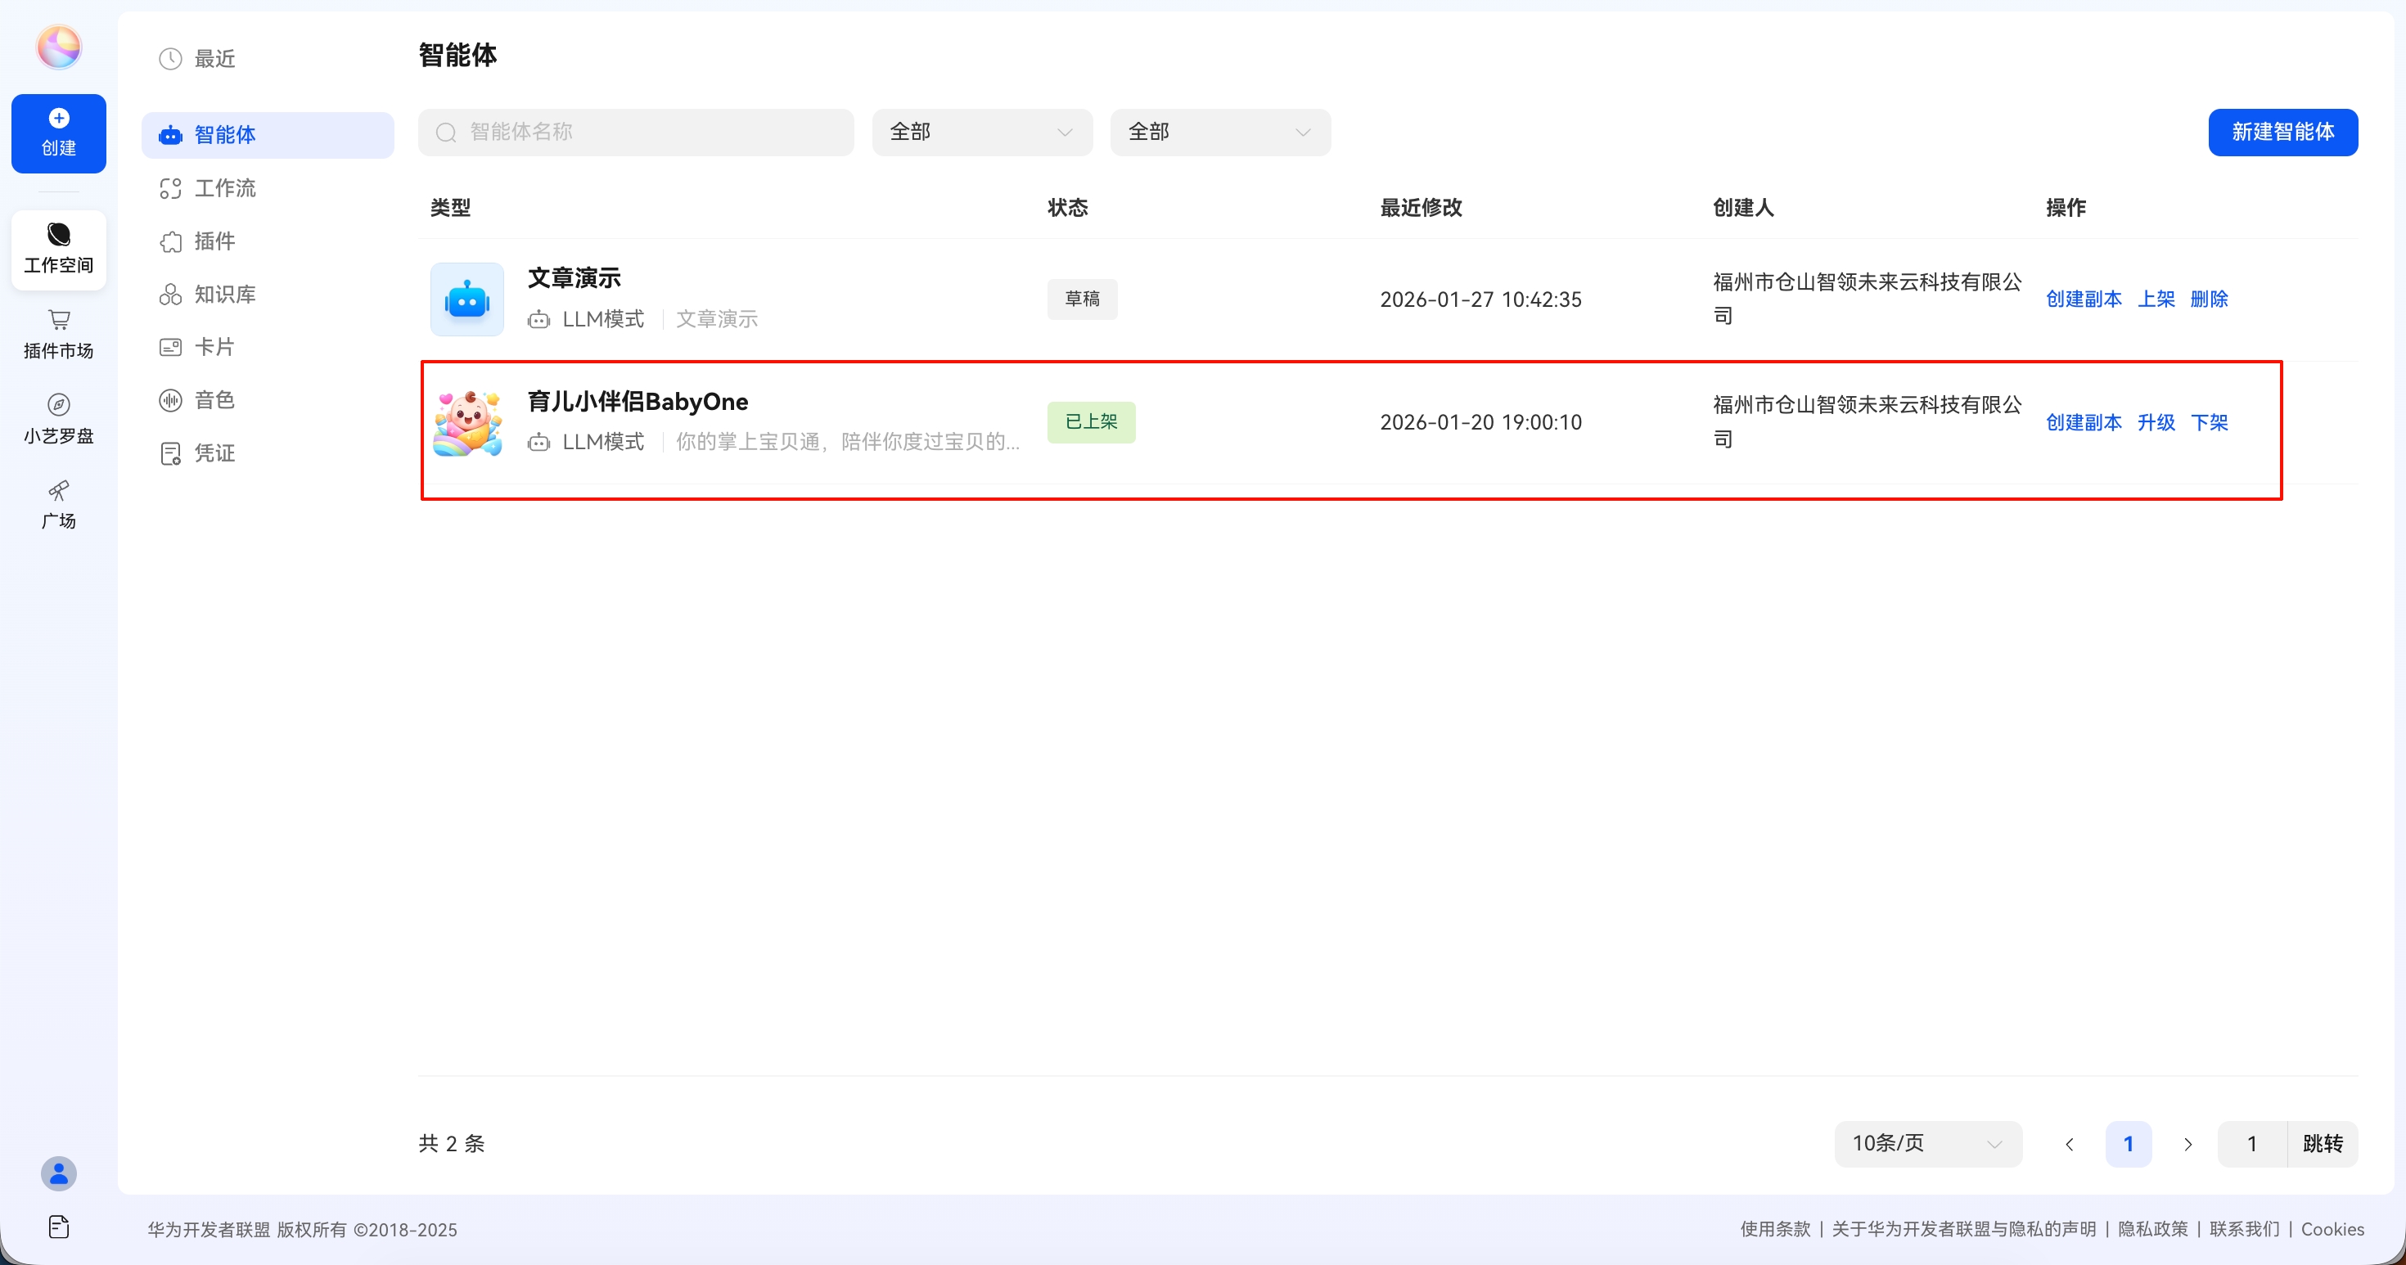Expand the second 全部 filter dropdown

pos(1220,132)
